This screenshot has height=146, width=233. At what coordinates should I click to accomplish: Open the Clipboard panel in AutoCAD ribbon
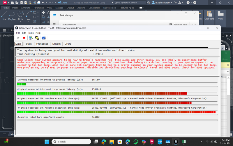[209, 15]
